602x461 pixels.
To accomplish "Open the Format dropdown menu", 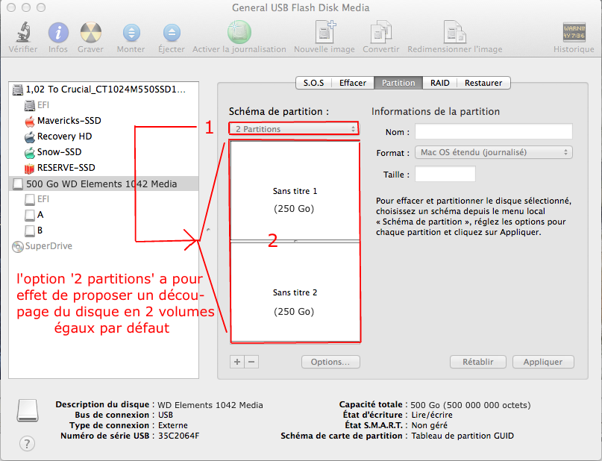I will click(x=493, y=152).
